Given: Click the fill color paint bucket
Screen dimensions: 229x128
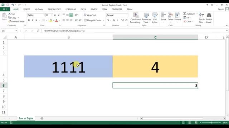Looking at the screenshot, I should [51, 20].
